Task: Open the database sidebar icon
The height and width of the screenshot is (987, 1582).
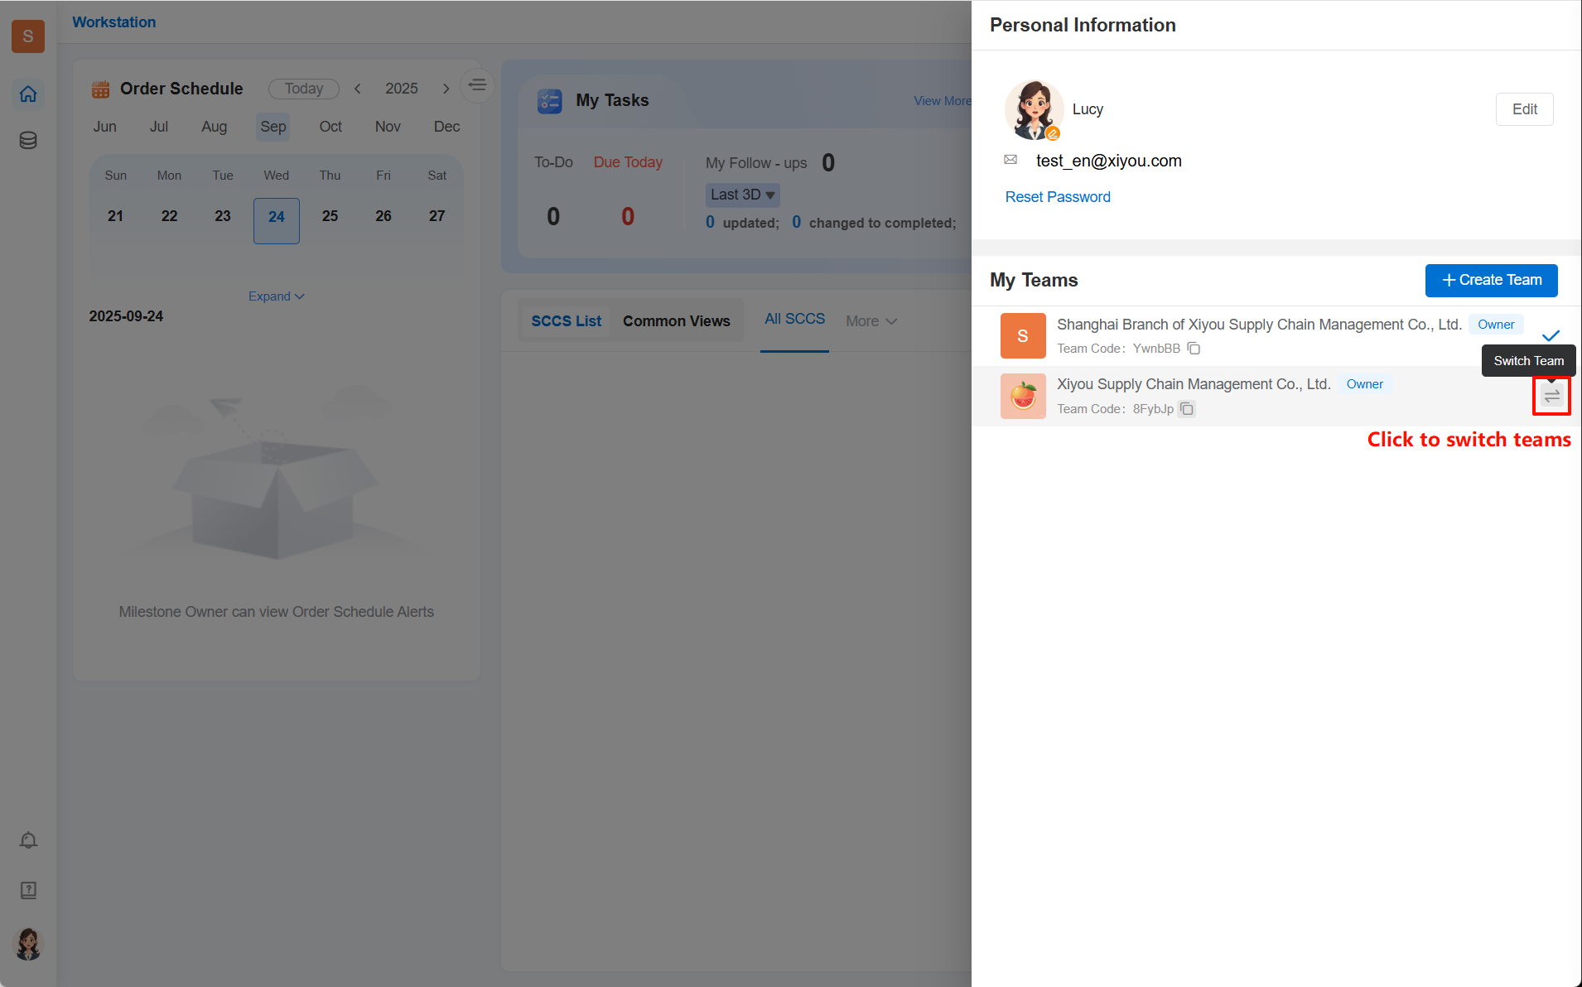Action: (28, 141)
